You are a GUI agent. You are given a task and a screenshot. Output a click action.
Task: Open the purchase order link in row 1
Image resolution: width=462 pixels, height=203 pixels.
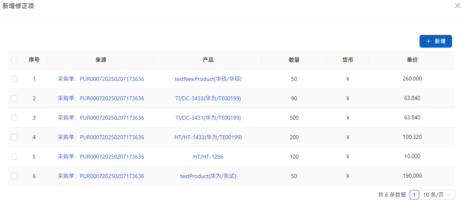click(101, 79)
